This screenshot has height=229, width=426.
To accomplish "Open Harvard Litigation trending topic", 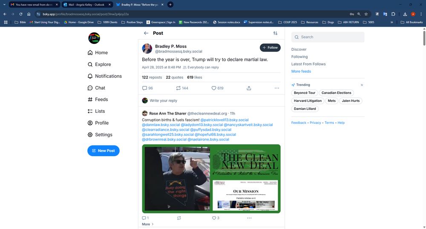I will tap(308, 100).
